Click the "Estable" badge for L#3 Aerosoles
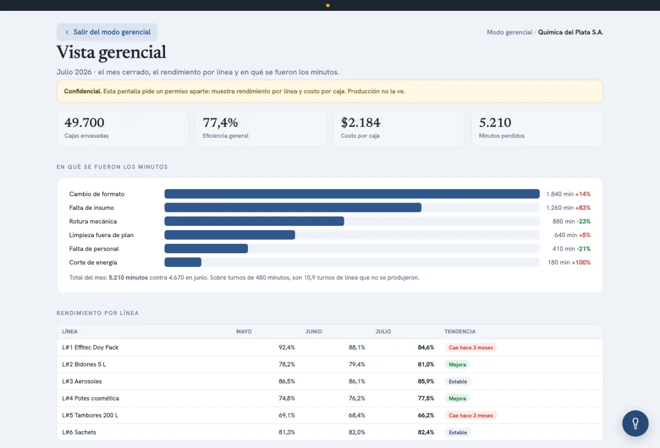The height and width of the screenshot is (448, 660). [x=458, y=381]
